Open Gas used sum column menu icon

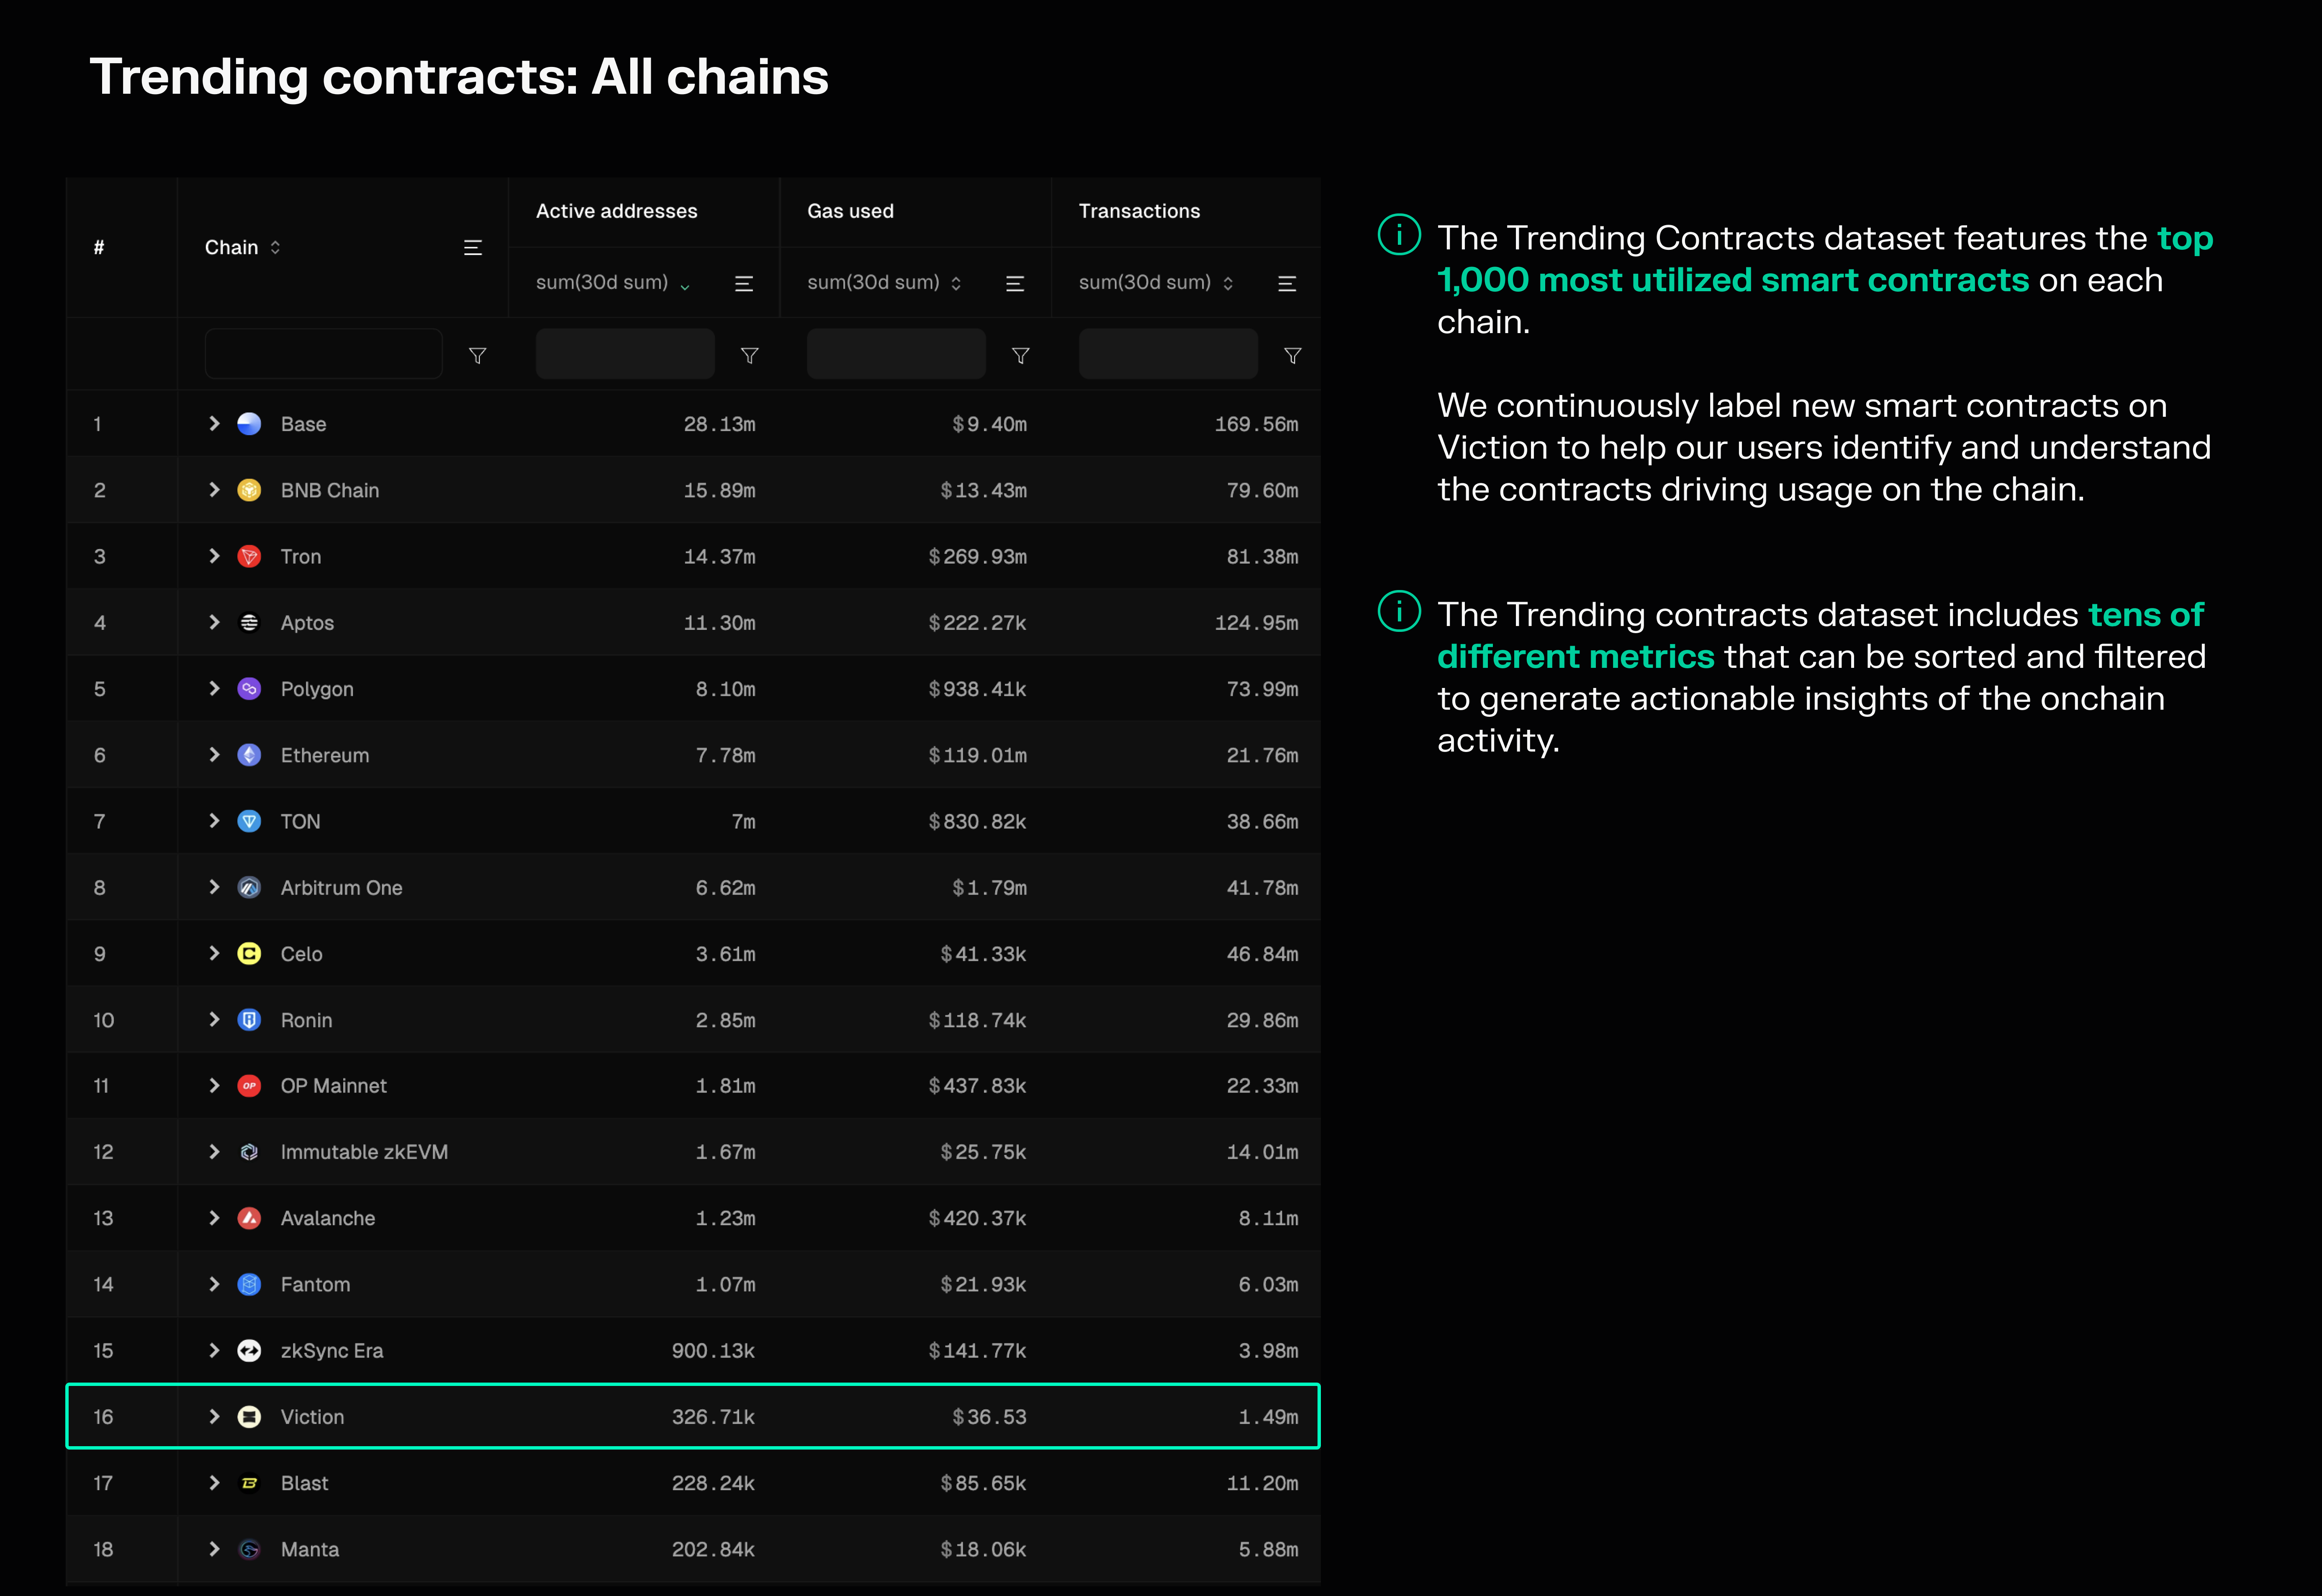pyautogui.click(x=1015, y=284)
